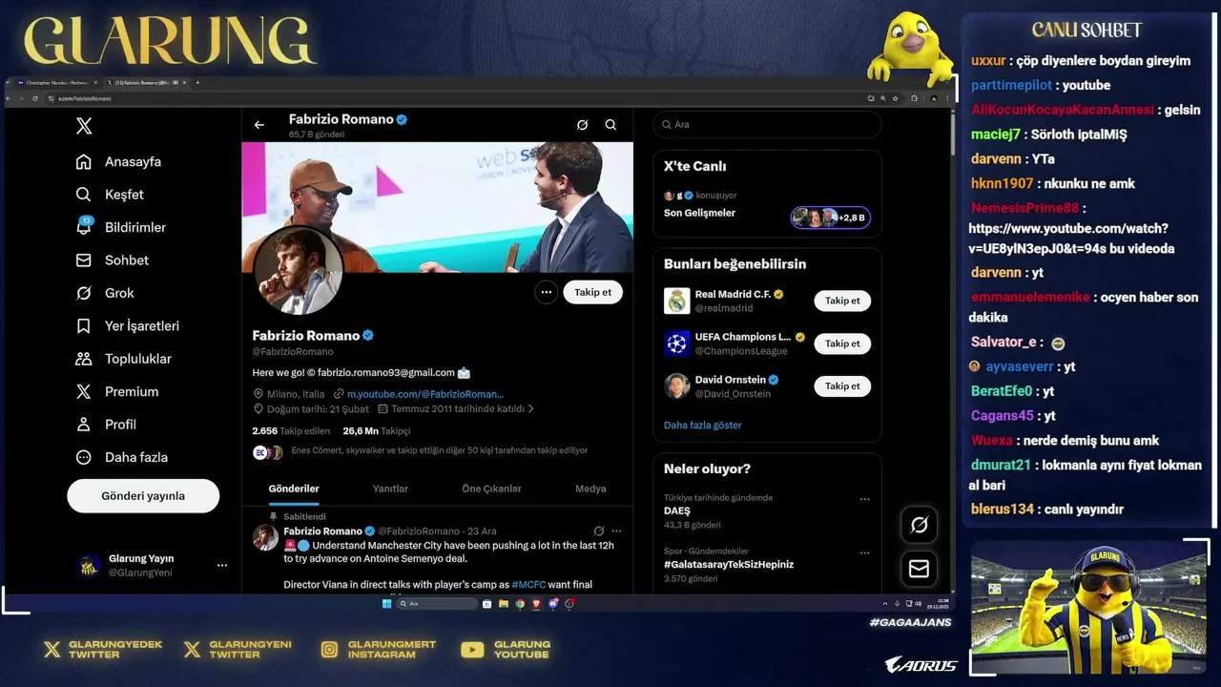Open Bildirimler notifications
1221x687 pixels.
coord(121,227)
